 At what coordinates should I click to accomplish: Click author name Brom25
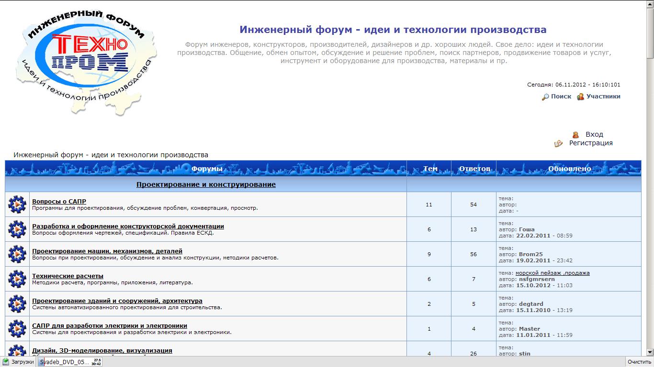click(531, 254)
